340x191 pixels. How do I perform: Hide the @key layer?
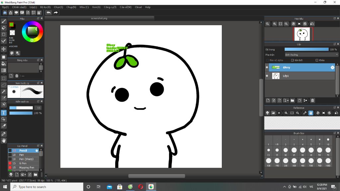click(267, 67)
